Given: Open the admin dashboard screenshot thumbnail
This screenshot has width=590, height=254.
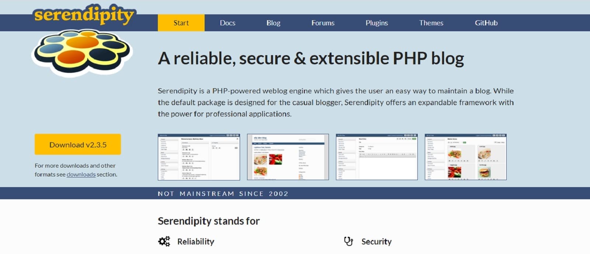Looking at the screenshot, I should click(199, 157).
